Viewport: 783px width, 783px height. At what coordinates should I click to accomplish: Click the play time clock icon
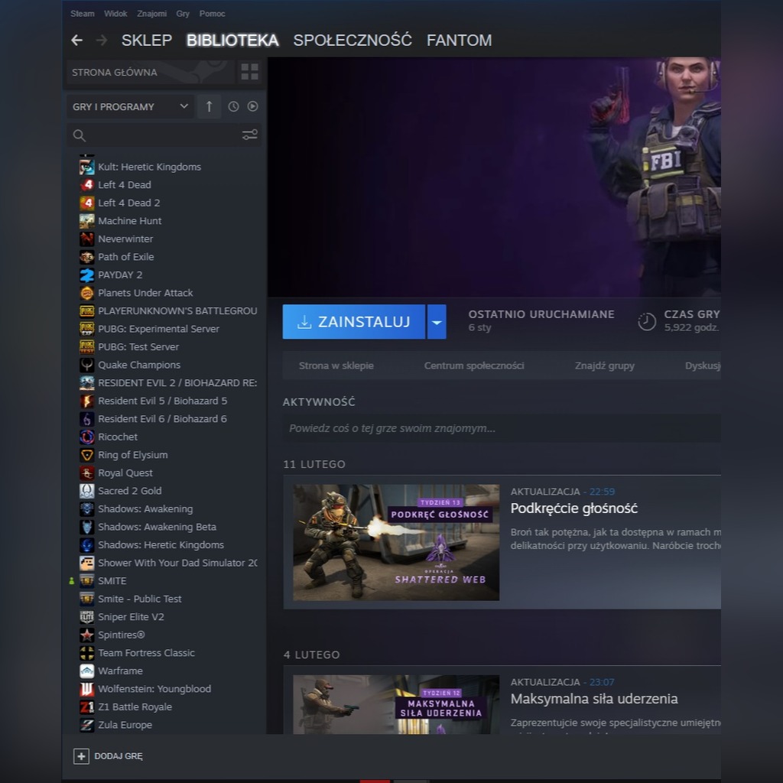point(647,321)
